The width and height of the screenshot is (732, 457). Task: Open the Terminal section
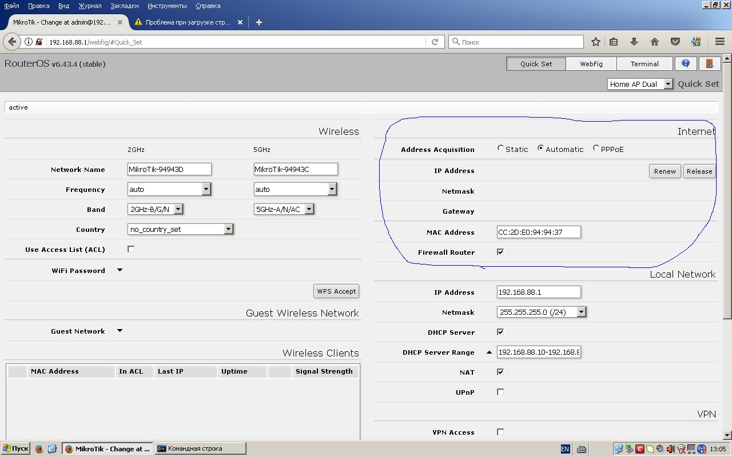645,64
